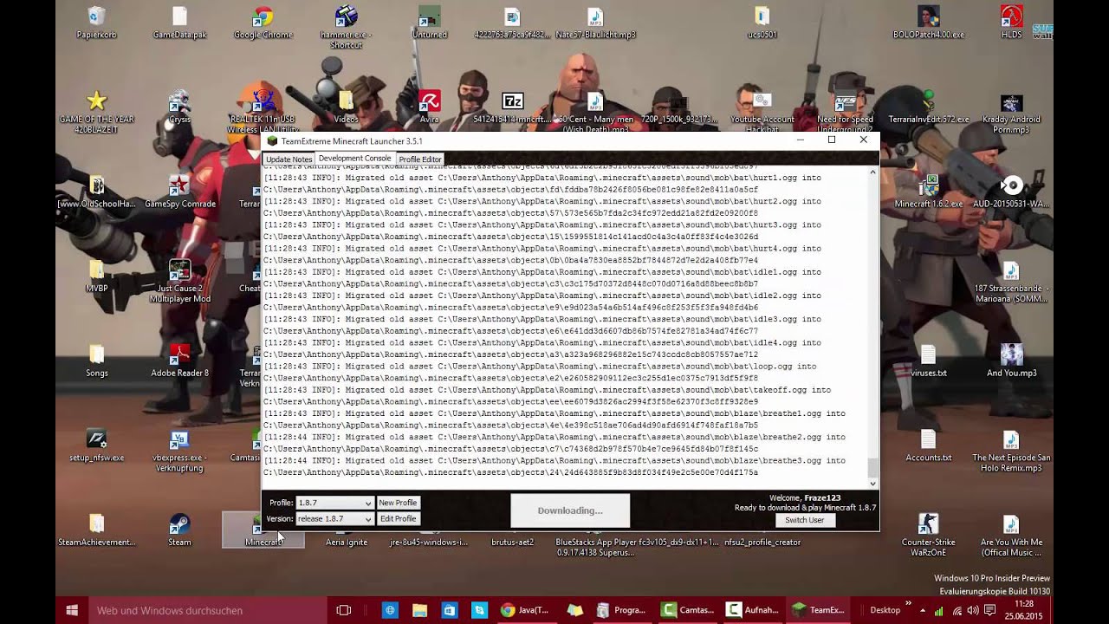Open the Profile dropdown showing 1.8.7
The image size is (1109, 624).
[334, 503]
